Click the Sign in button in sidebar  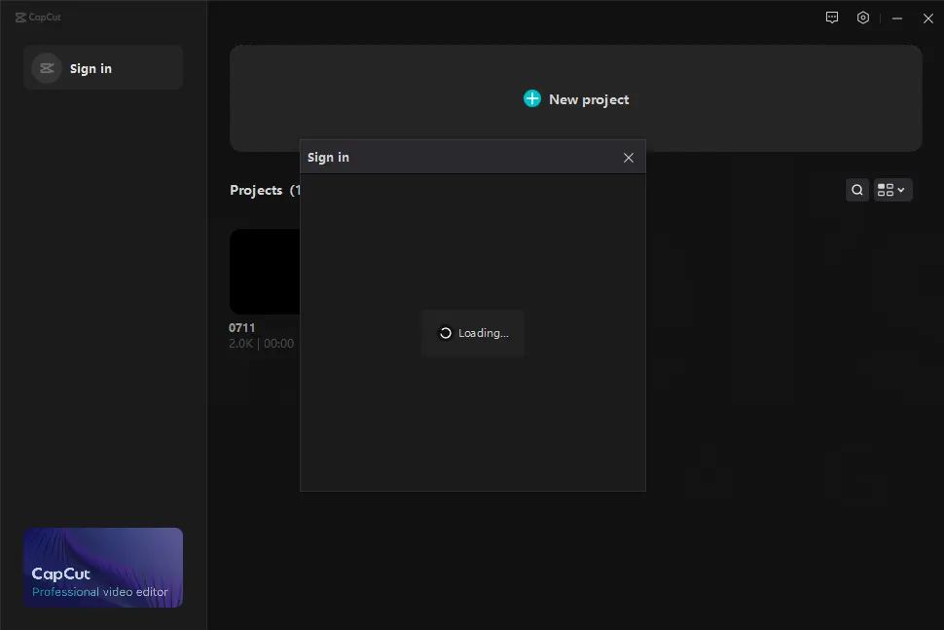coord(103,68)
